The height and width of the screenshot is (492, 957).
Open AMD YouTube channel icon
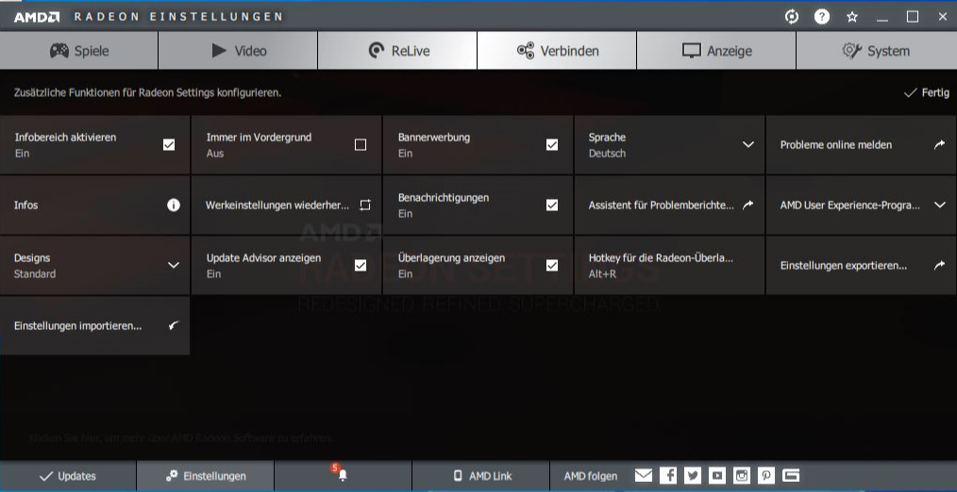[717, 476]
